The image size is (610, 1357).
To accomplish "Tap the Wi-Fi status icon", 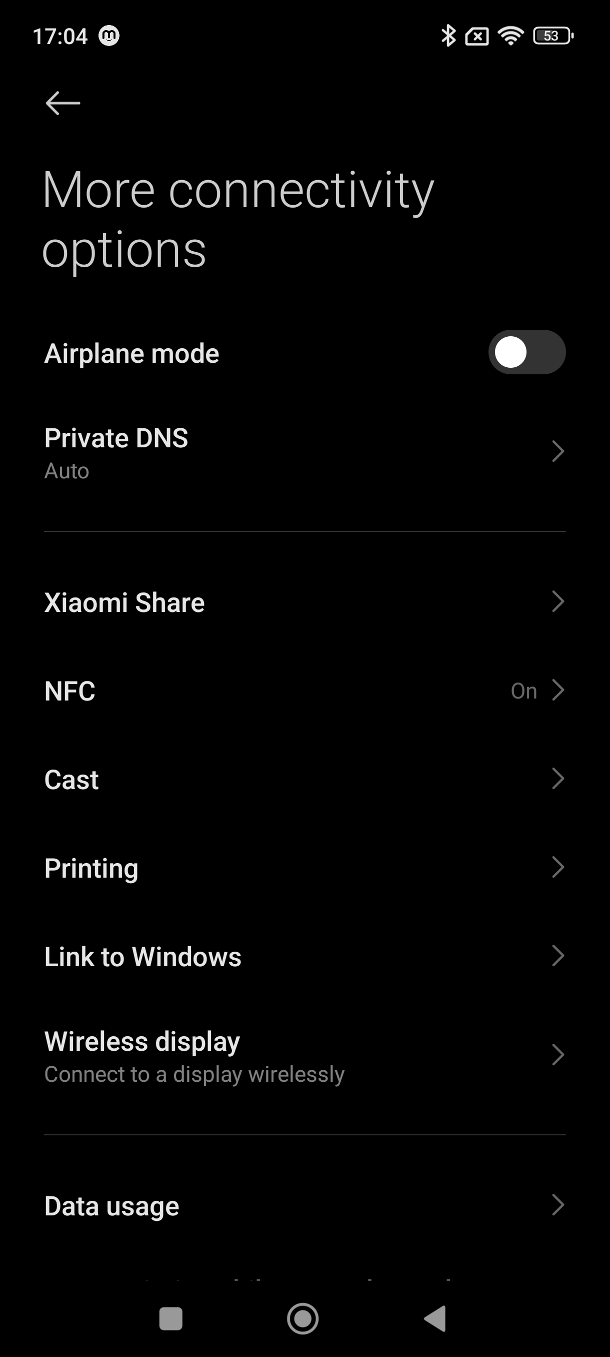I will 510,36.
